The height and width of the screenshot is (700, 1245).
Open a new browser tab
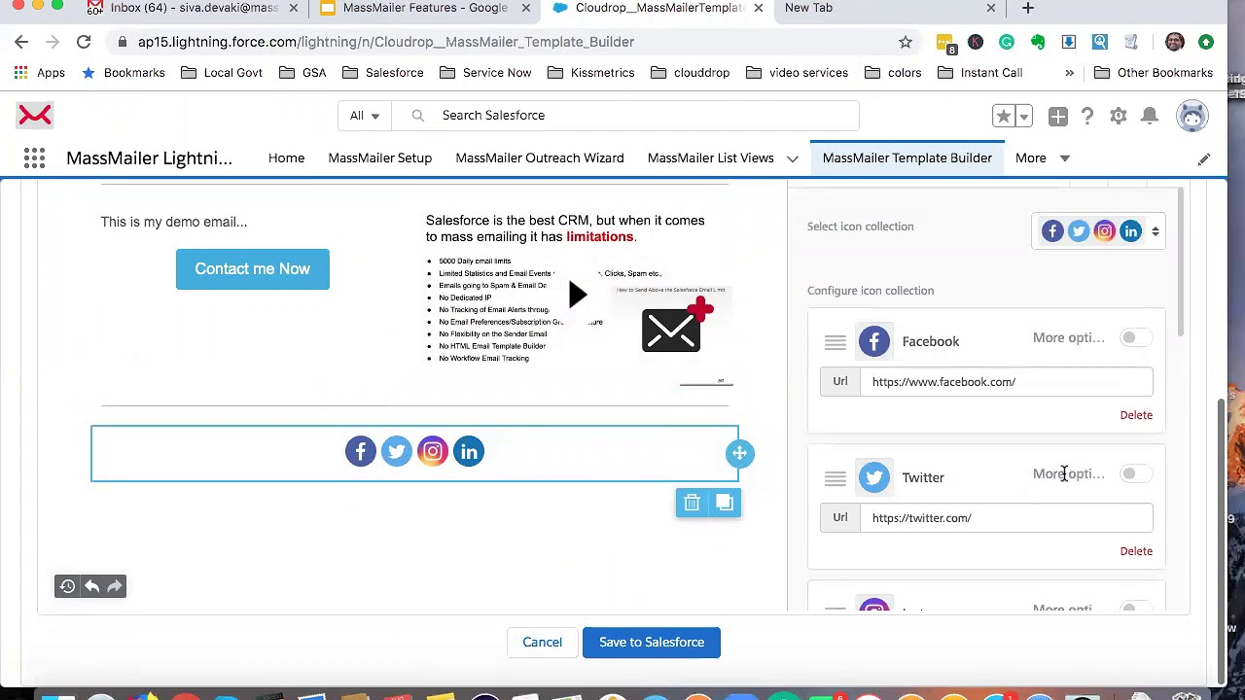point(1028,9)
